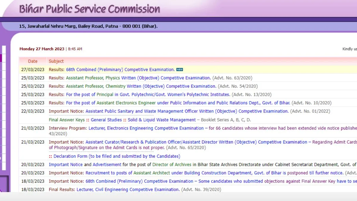
Task: Click the Subject column header
Action: point(56,61)
